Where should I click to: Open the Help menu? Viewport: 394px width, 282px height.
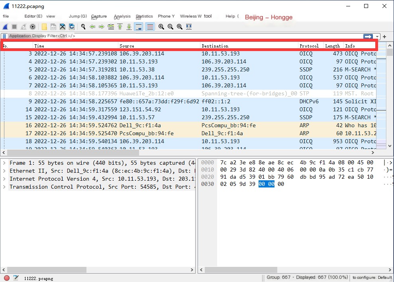[x=232, y=16]
